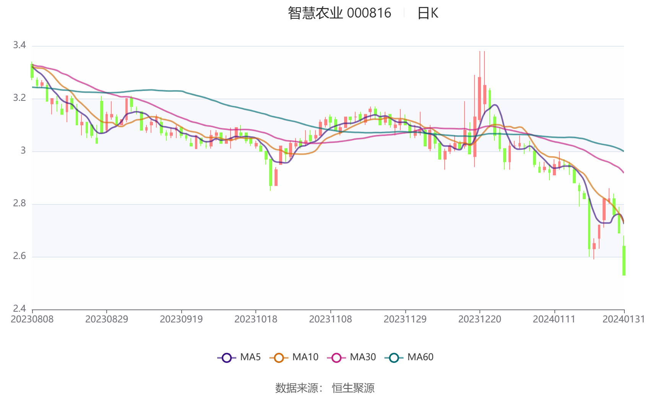Click the MA30 legend label text
The height and width of the screenshot is (395, 650).
[x=363, y=357]
